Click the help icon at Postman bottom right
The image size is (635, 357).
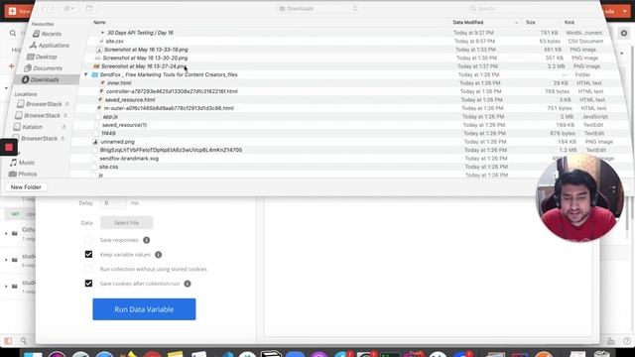[x=627, y=341]
